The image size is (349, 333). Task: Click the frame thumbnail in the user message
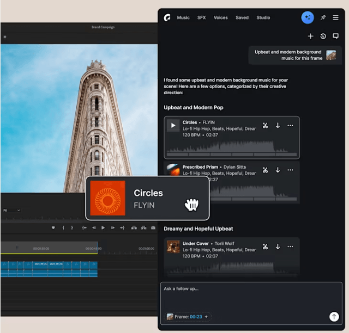331,55
